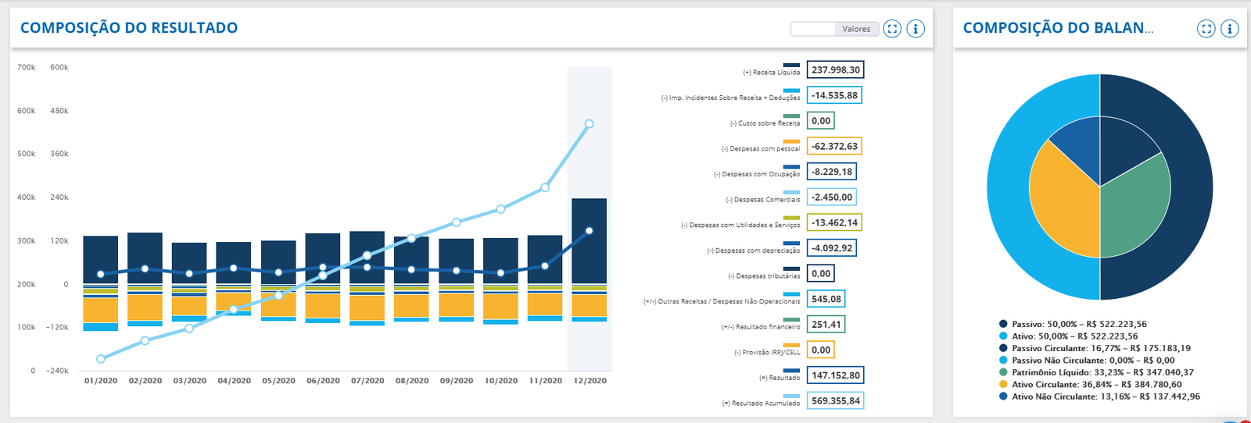Click the orange bar segment for 01/2020
This screenshot has height=423, width=1251.
pos(101,310)
